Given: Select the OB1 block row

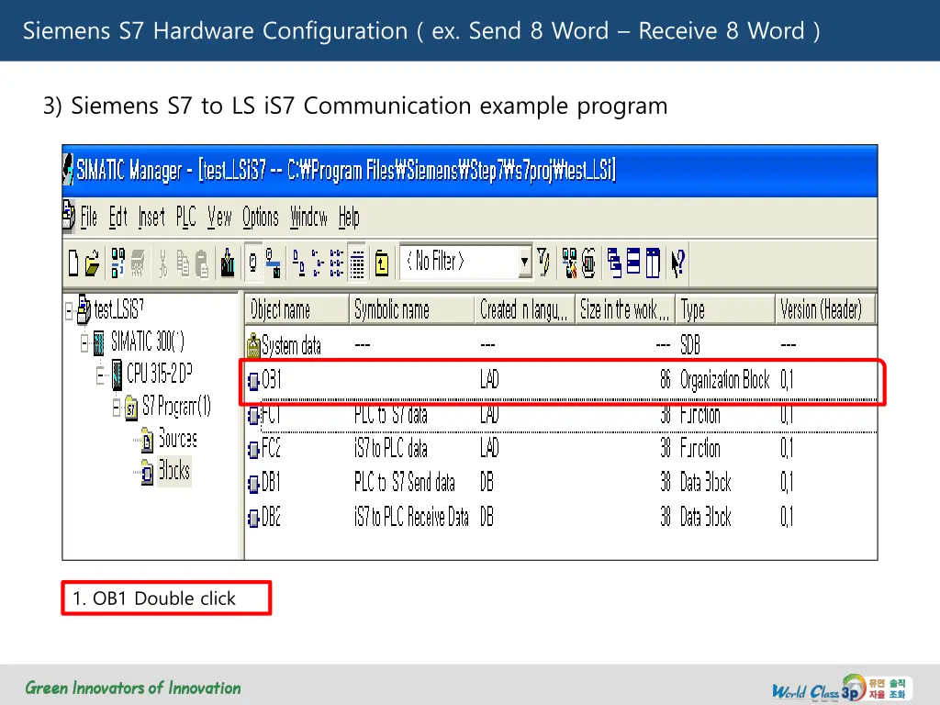Looking at the screenshot, I should [561, 379].
